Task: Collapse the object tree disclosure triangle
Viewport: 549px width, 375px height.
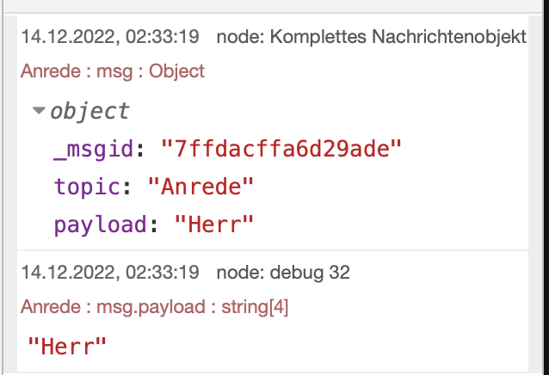Action: coord(39,112)
